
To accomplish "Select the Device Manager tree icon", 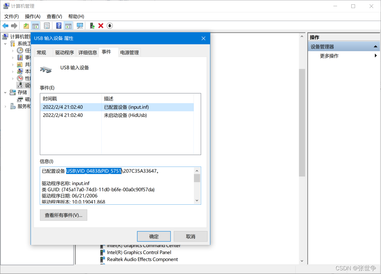I will 20,85.
